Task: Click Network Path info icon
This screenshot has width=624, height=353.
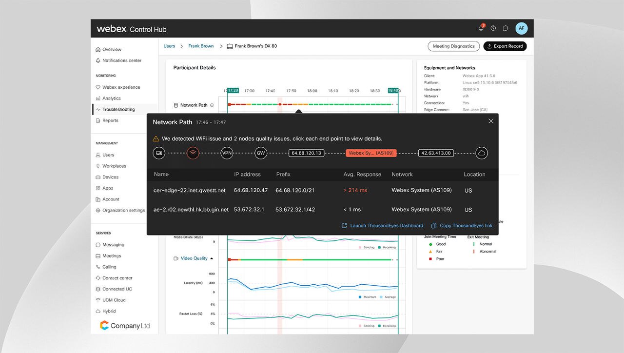Action: [212, 105]
